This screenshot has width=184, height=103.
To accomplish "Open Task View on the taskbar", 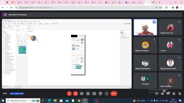I will click(43, 100).
